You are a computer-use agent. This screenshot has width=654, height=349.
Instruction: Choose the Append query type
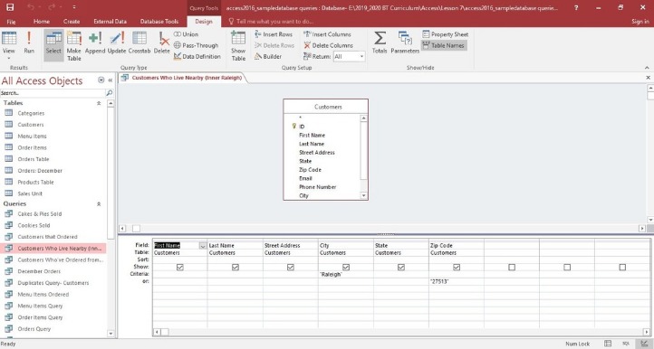[95, 42]
